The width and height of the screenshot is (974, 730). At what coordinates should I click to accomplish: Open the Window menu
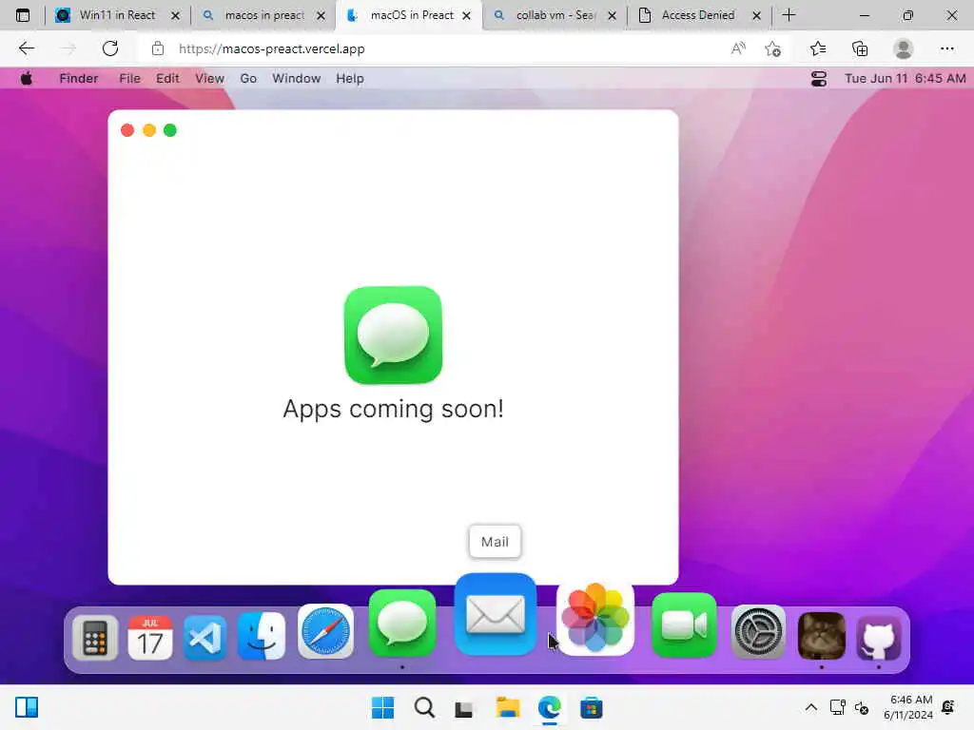coord(297,78)
